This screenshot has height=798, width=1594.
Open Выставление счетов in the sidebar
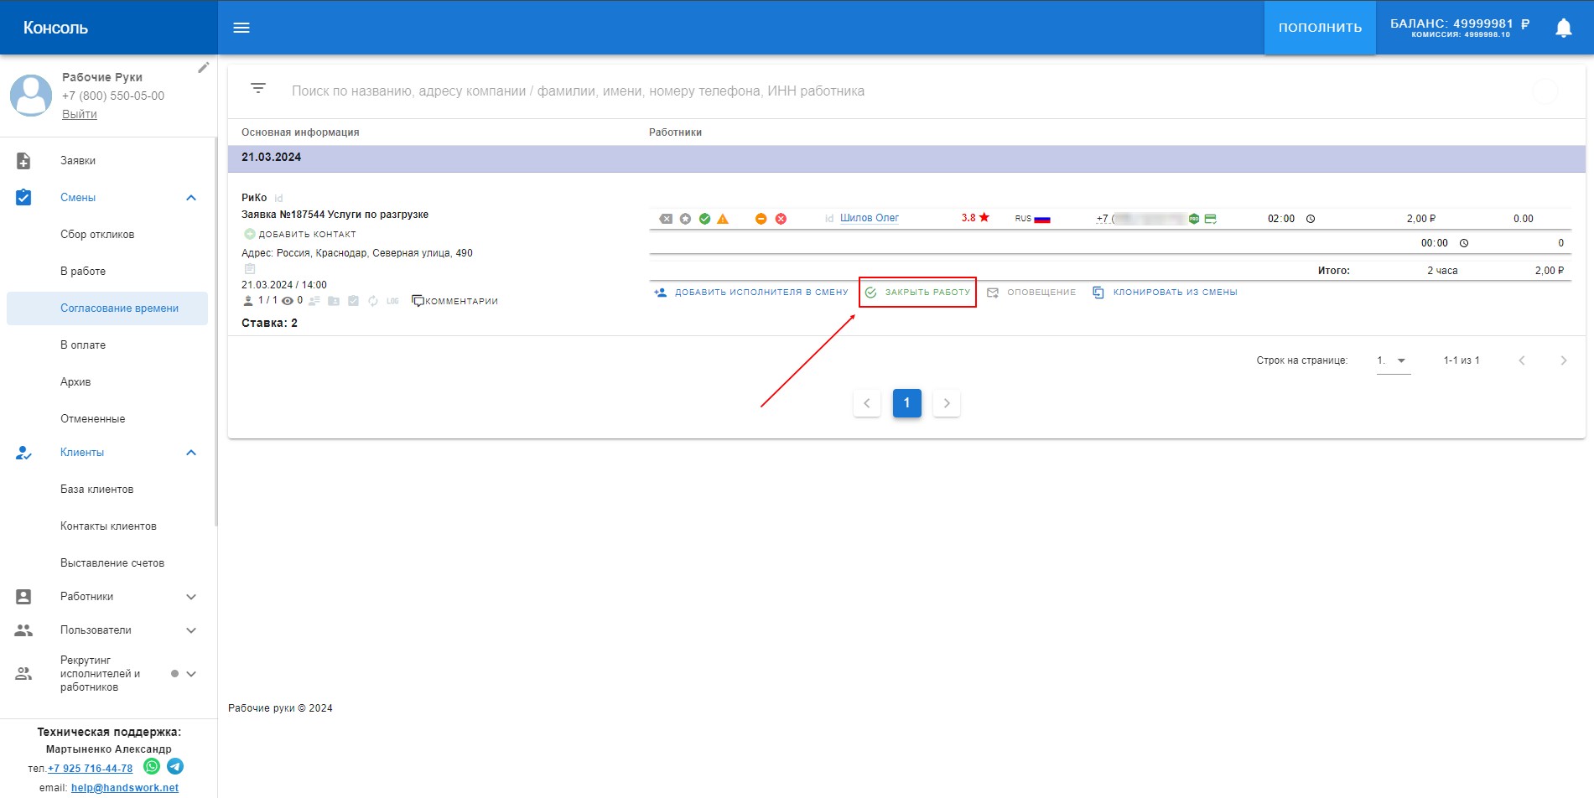pyautogui.click(x=112, y=563)
